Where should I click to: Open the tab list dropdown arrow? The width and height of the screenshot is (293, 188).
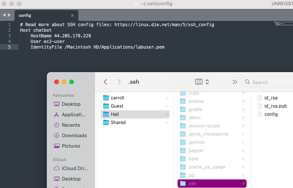(289, 15)
